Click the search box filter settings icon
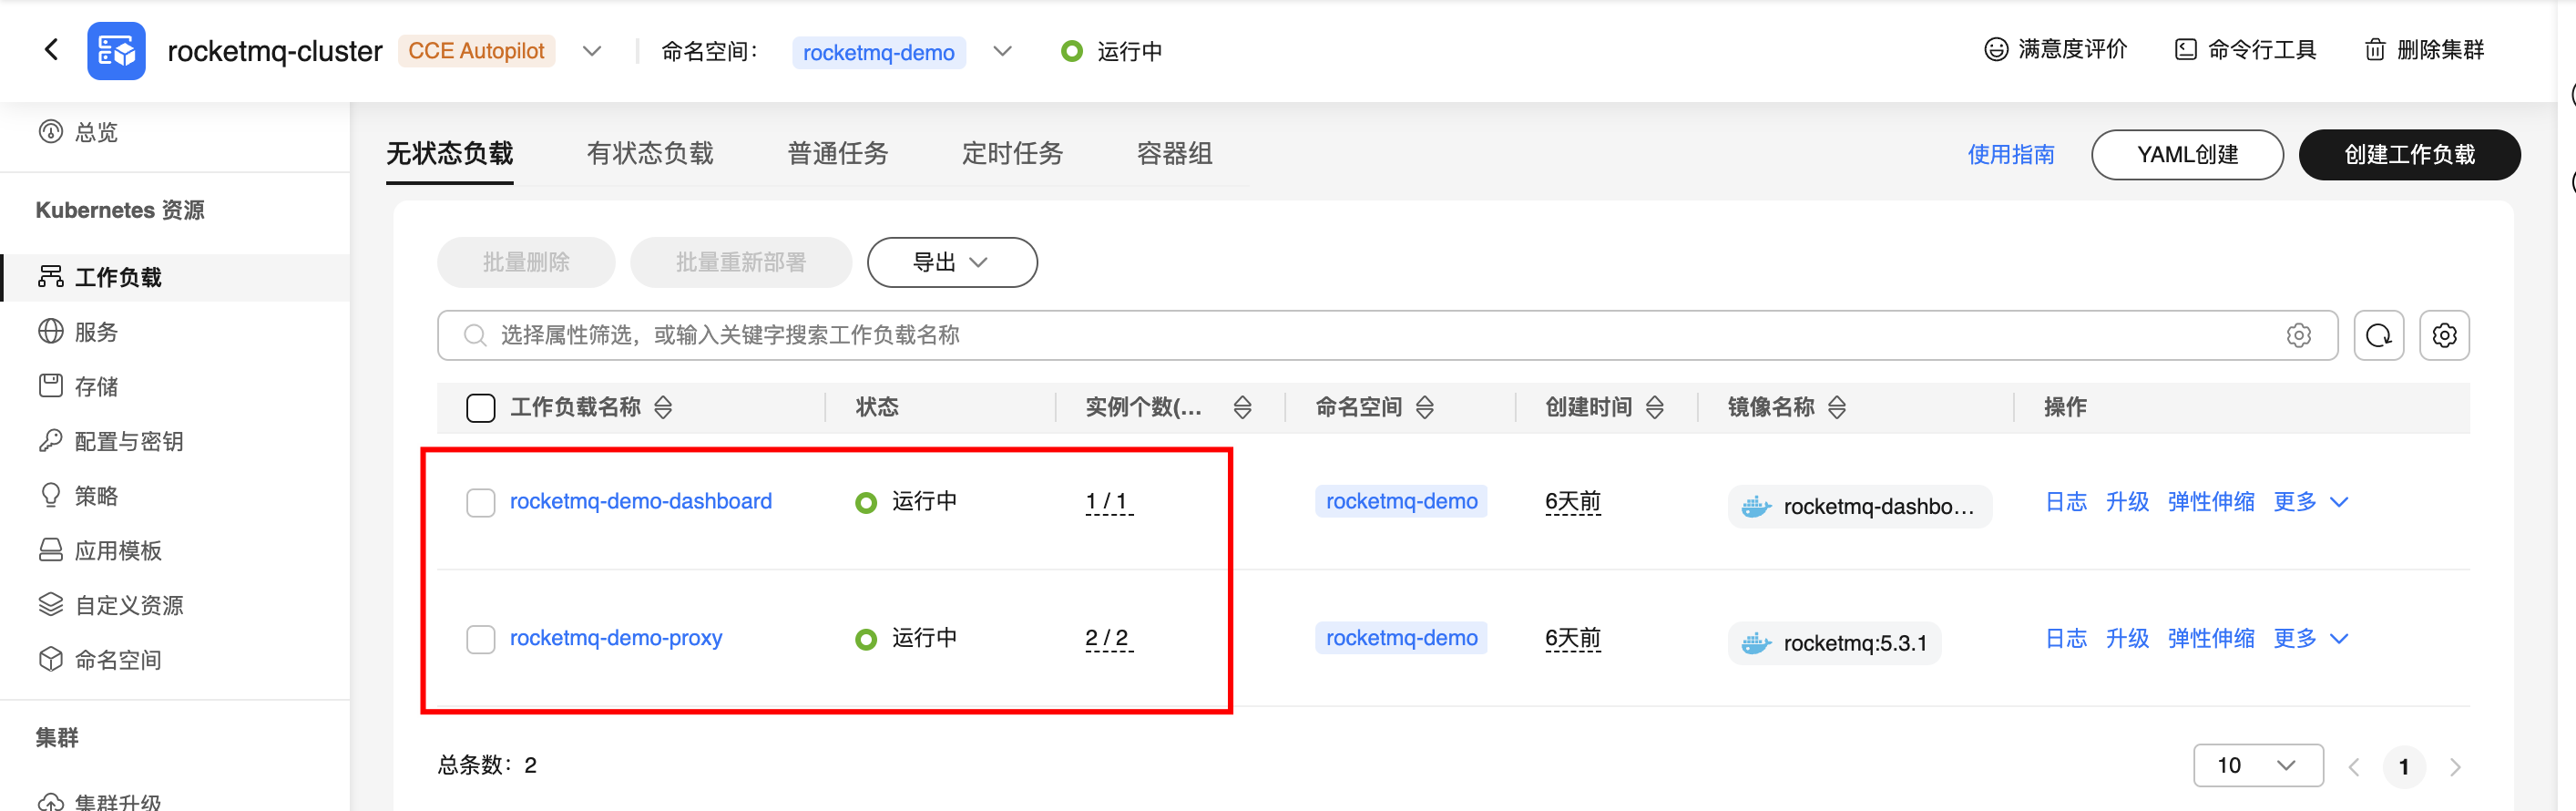Viewport: 2576px width, 811px height. [x=2298, y=335]
